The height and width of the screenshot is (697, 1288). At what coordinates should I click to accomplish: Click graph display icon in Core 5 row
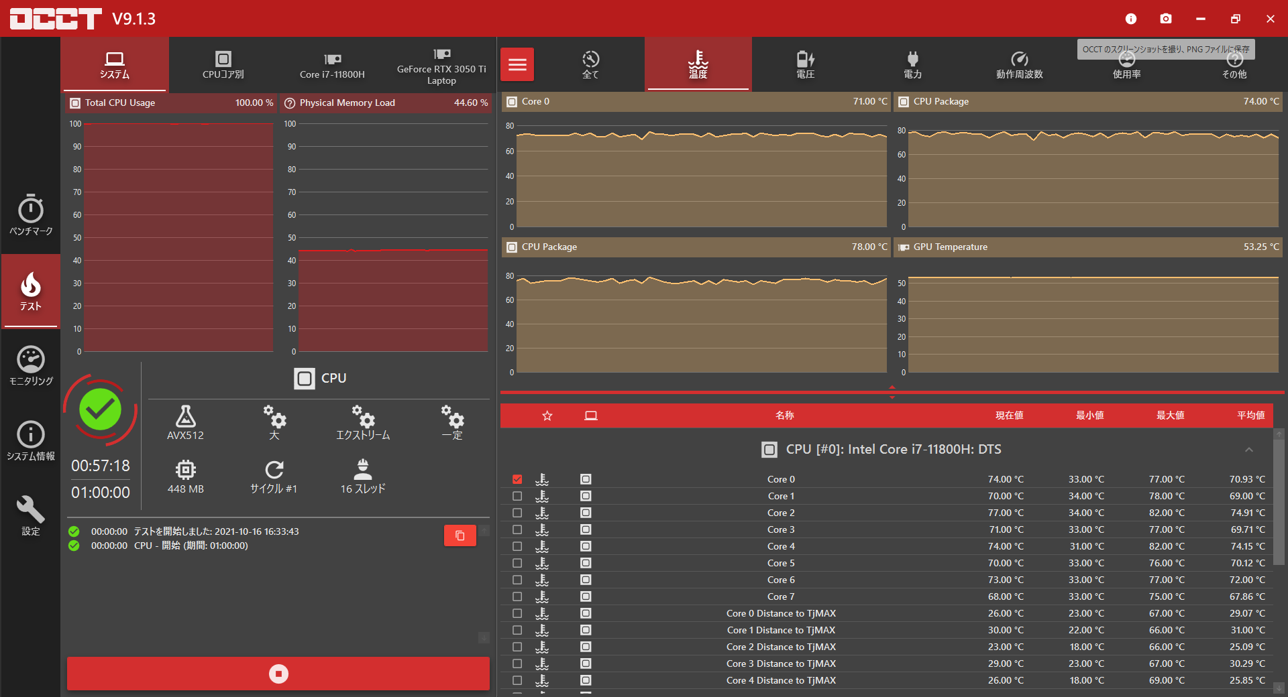[x=586, y=563]
